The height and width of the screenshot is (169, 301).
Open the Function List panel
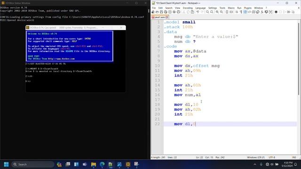coord(262,12)
